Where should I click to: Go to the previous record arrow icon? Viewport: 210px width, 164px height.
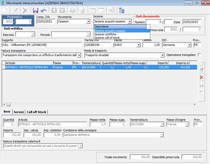(54, 11)
